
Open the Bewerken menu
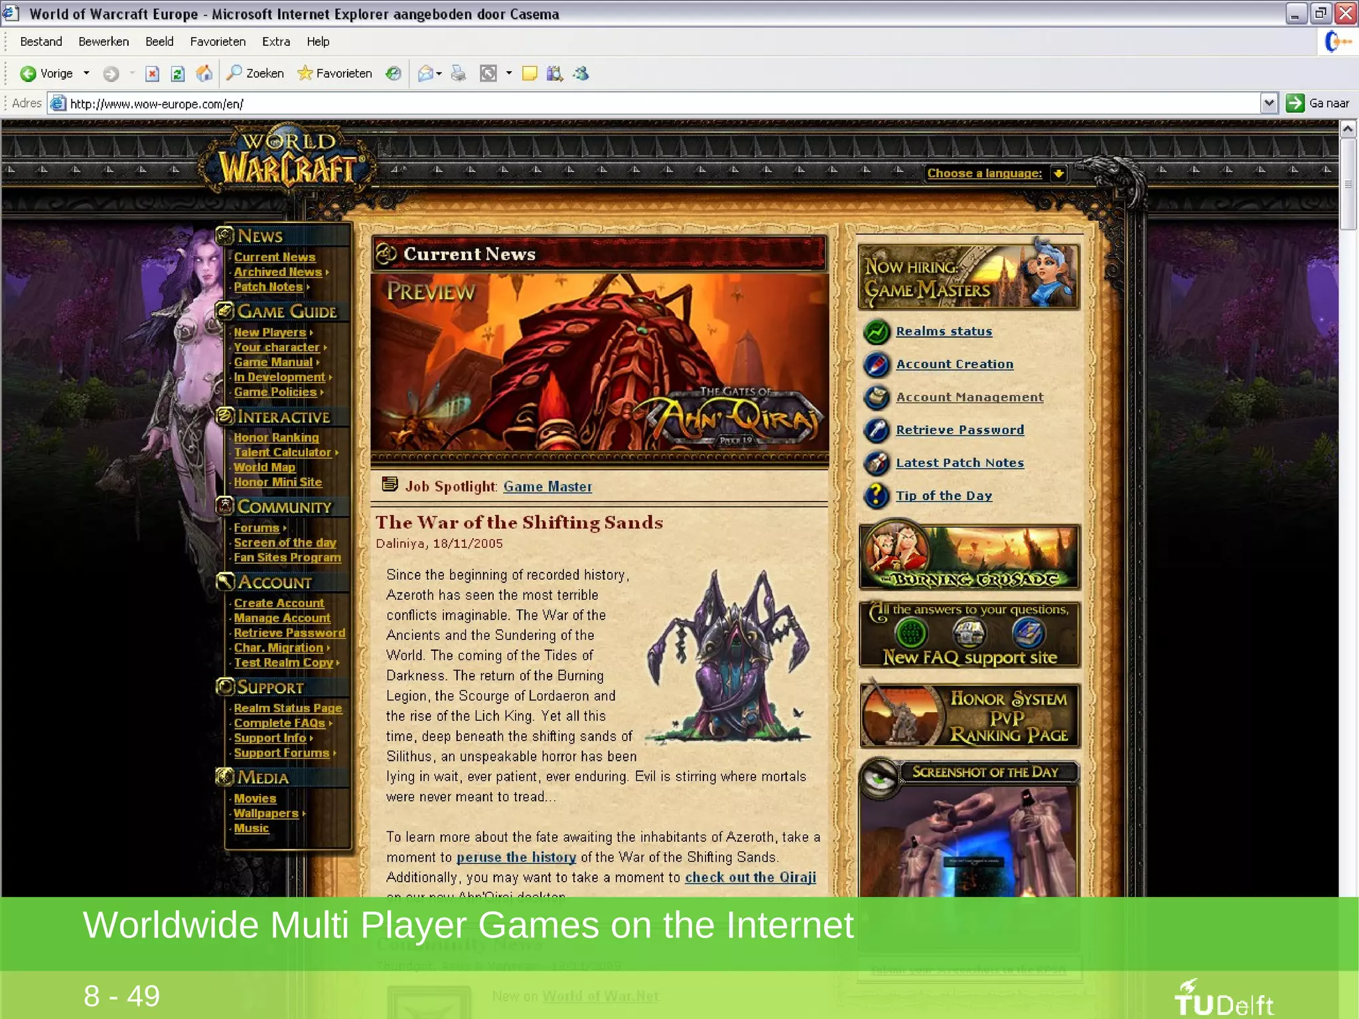click(x=104, y=41)
